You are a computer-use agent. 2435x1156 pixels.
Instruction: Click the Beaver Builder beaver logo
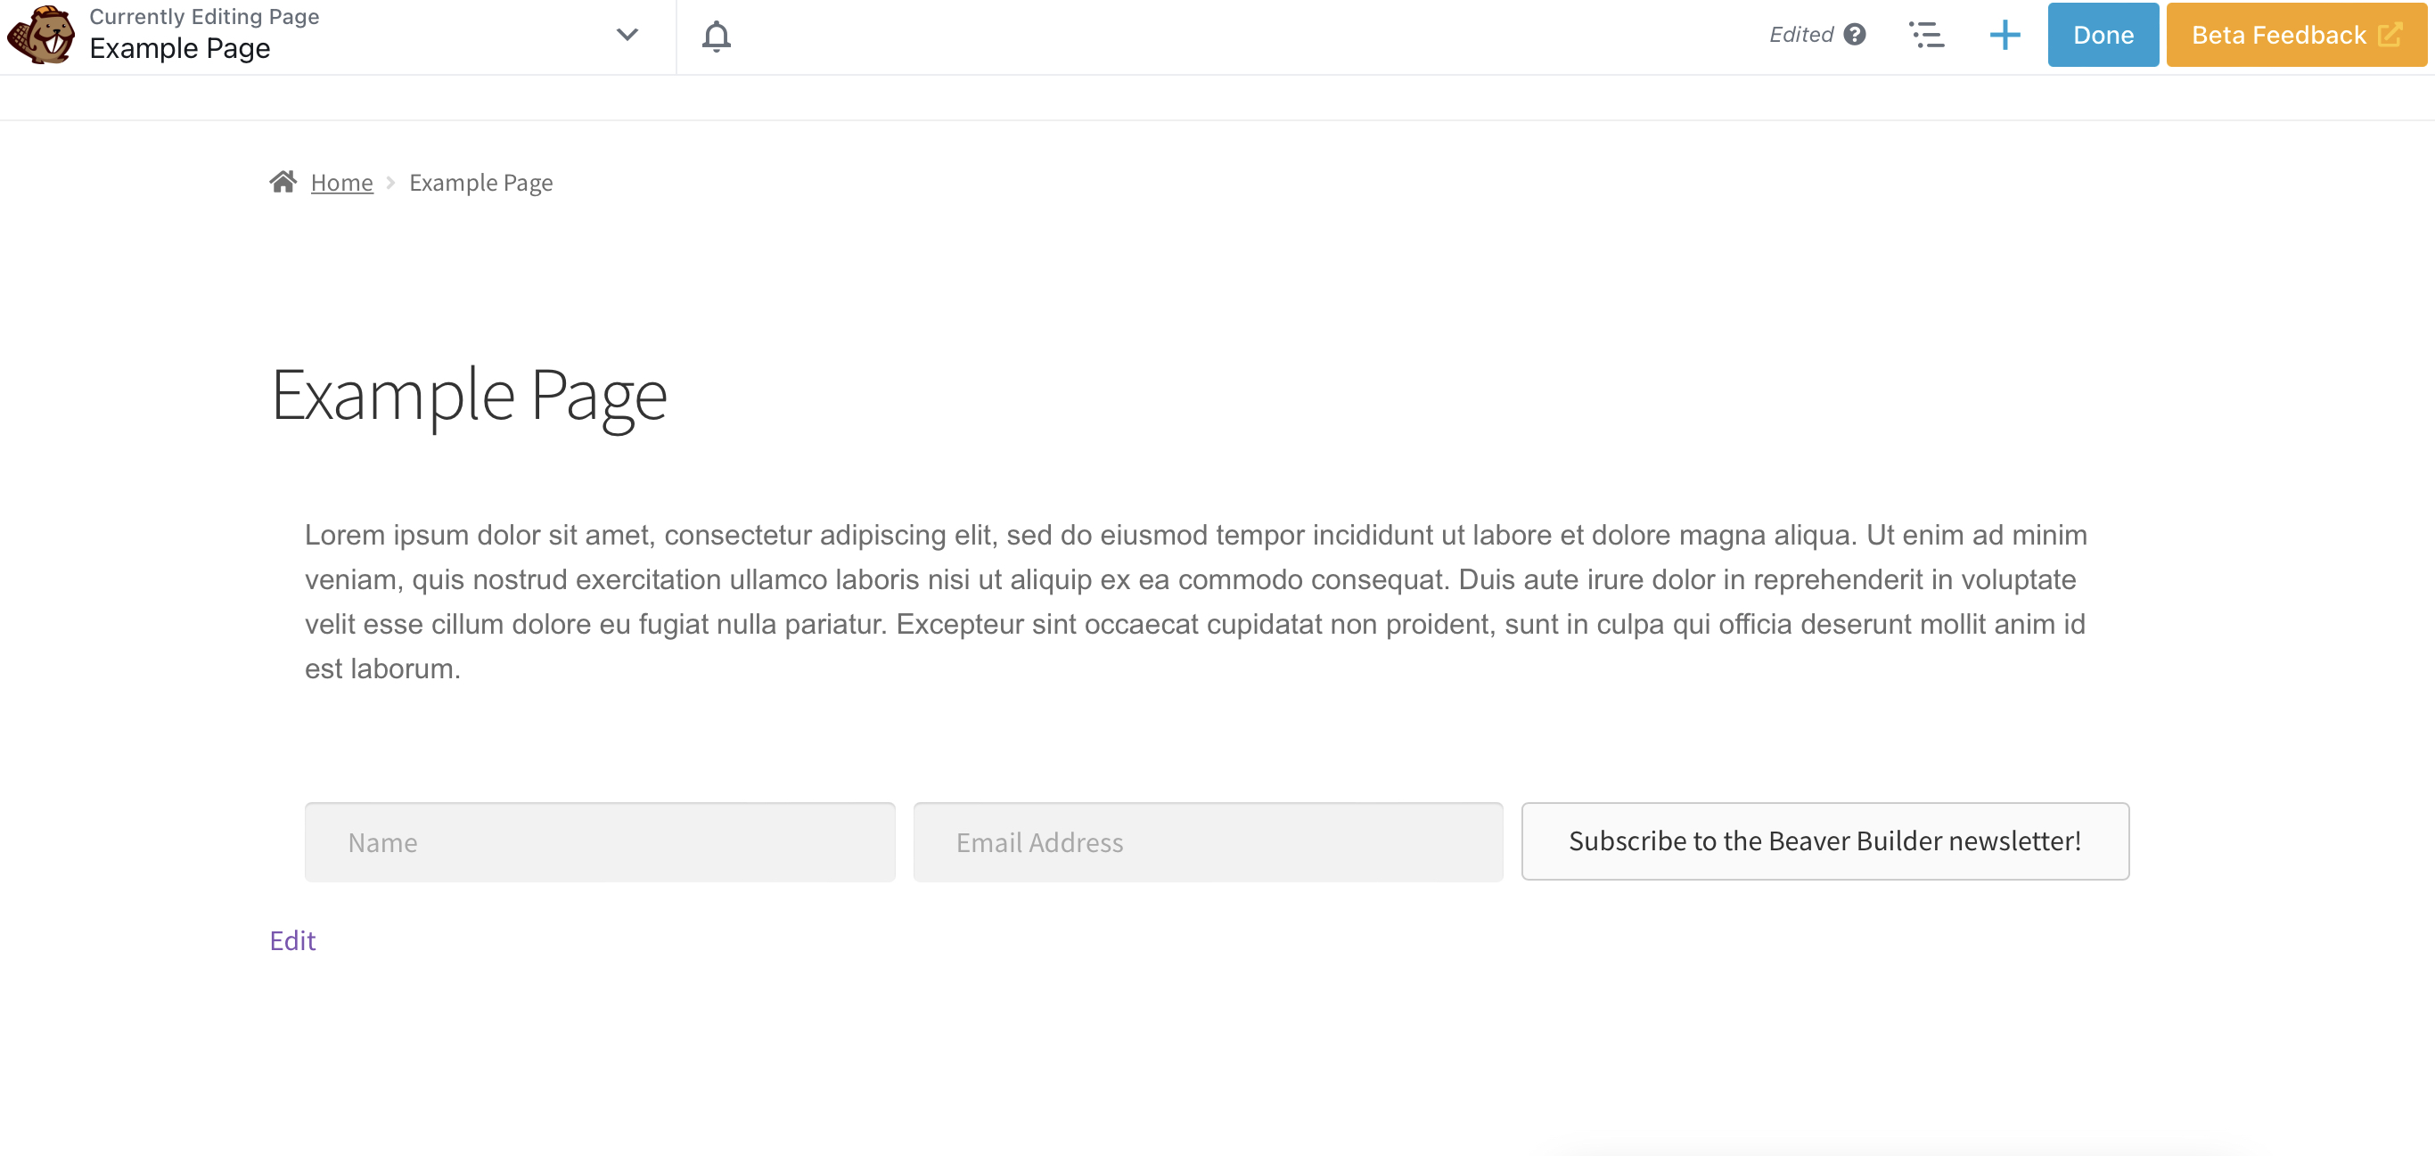[x=40, y=35]
